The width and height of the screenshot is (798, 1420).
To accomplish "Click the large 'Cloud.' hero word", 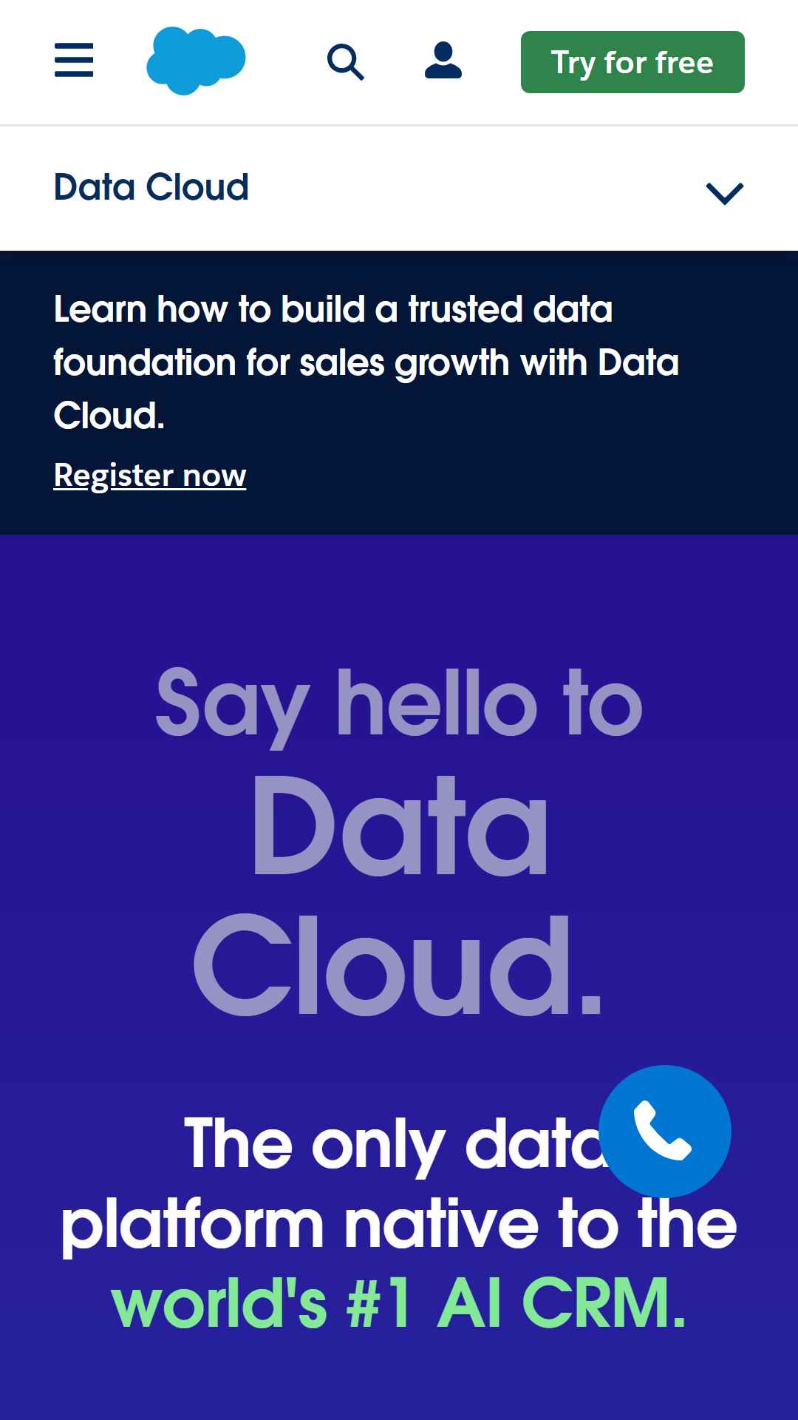I will coord(399,964).
